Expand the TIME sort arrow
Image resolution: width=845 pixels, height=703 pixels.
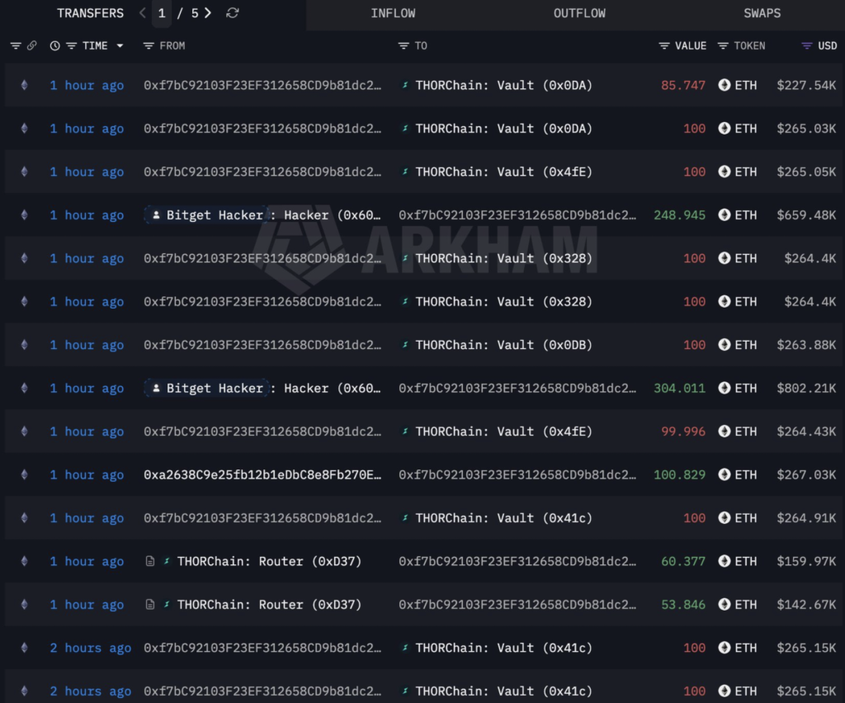coord(120,45)
